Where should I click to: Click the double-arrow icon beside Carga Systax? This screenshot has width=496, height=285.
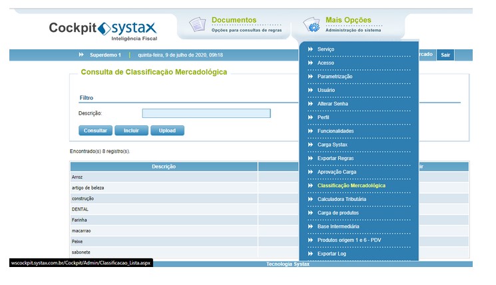(310, 144)
